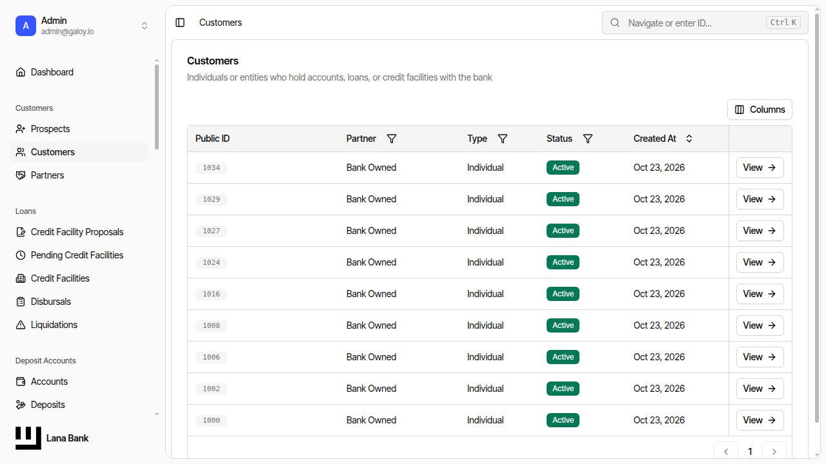Click the Disbursals clipboard icon

(21, 302)
